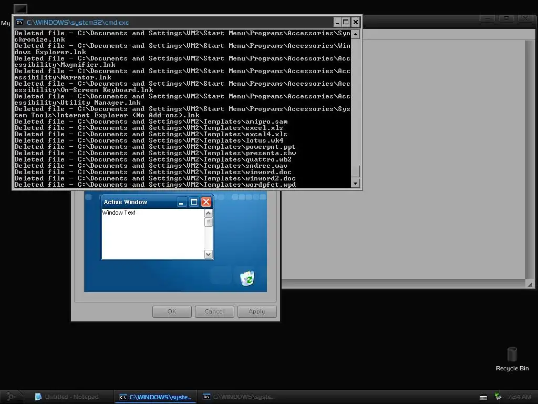Click preview window scroll up arrow

208,214
